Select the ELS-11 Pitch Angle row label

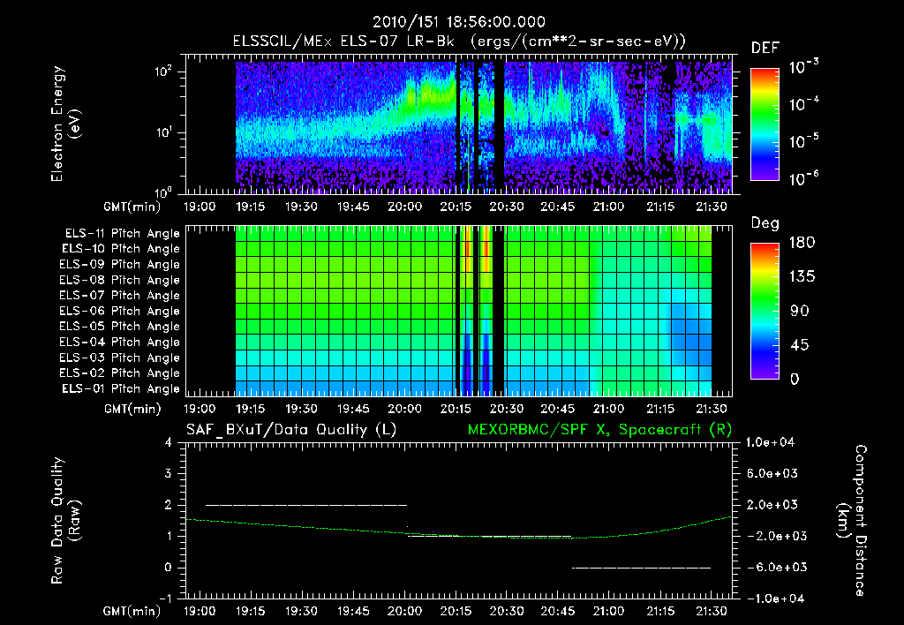click(122, 234)
